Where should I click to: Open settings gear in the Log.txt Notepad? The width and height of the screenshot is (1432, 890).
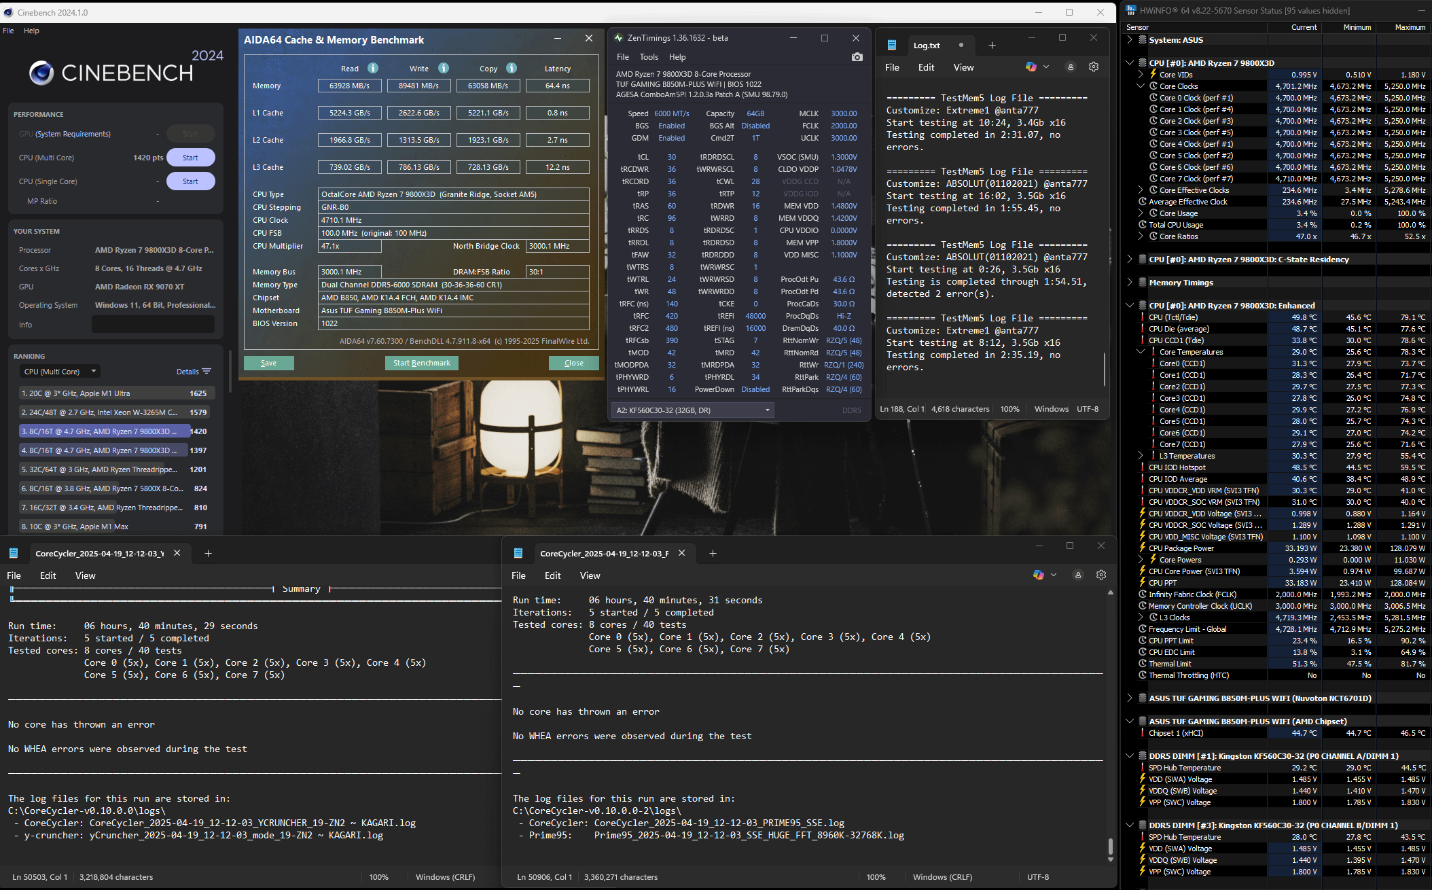1094,67
